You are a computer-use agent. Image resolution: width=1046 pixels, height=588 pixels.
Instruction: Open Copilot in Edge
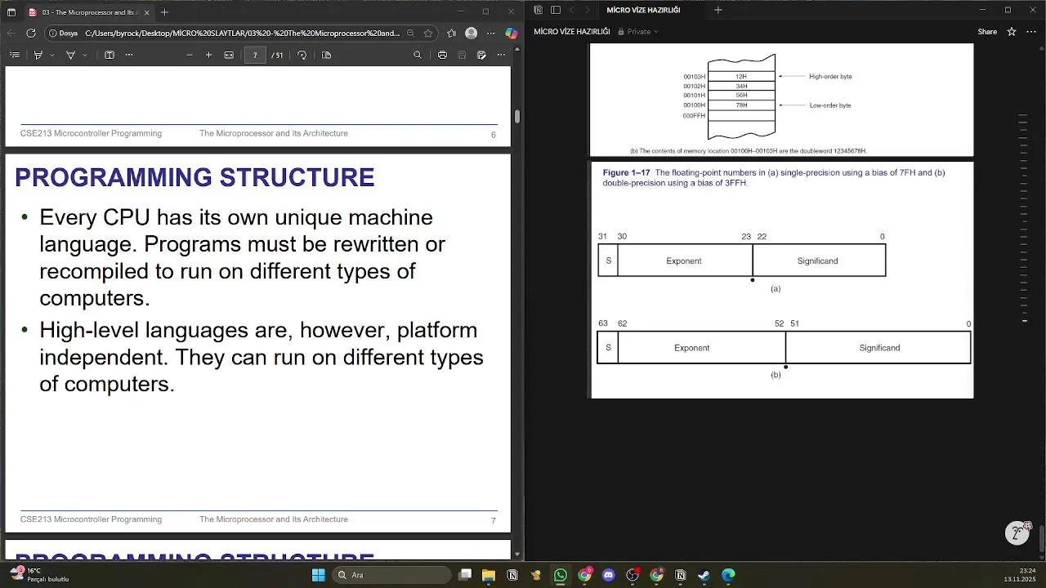(511, 33)
